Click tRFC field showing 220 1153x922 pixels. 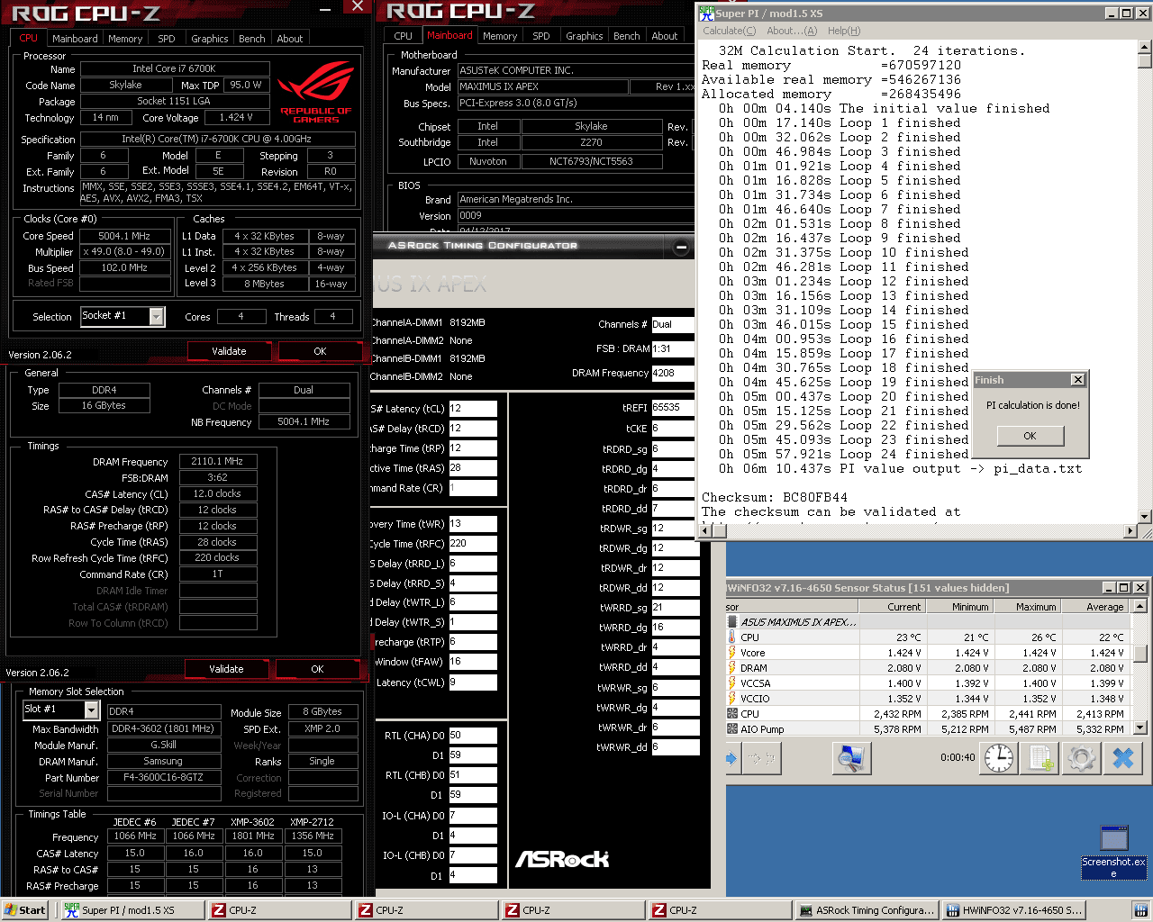pos(472,544)
